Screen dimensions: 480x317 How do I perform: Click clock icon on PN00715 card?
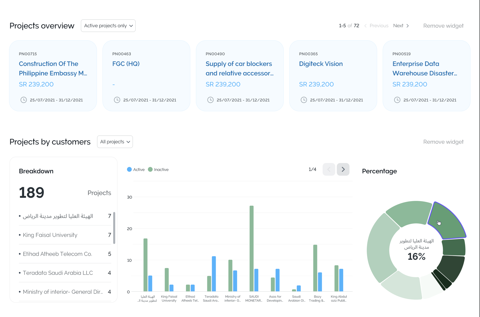(23, 100)
